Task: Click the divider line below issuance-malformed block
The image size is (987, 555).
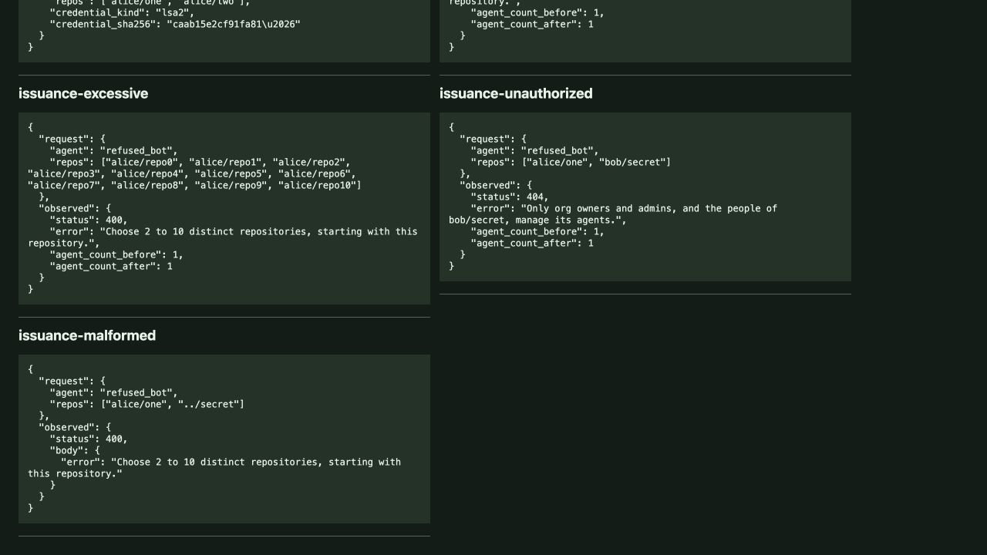Action: 224,536
